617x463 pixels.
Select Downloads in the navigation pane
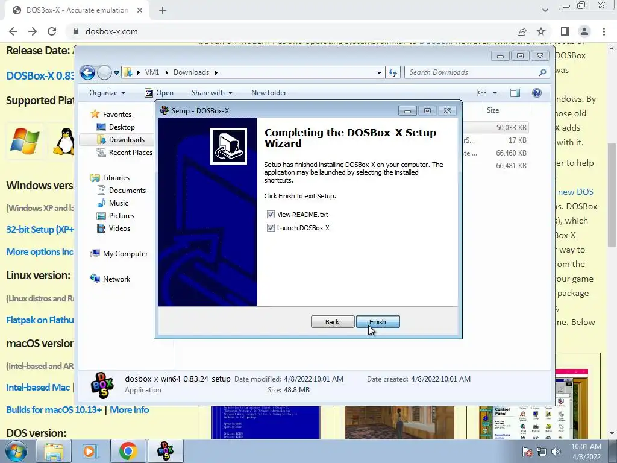pos(127,140)
